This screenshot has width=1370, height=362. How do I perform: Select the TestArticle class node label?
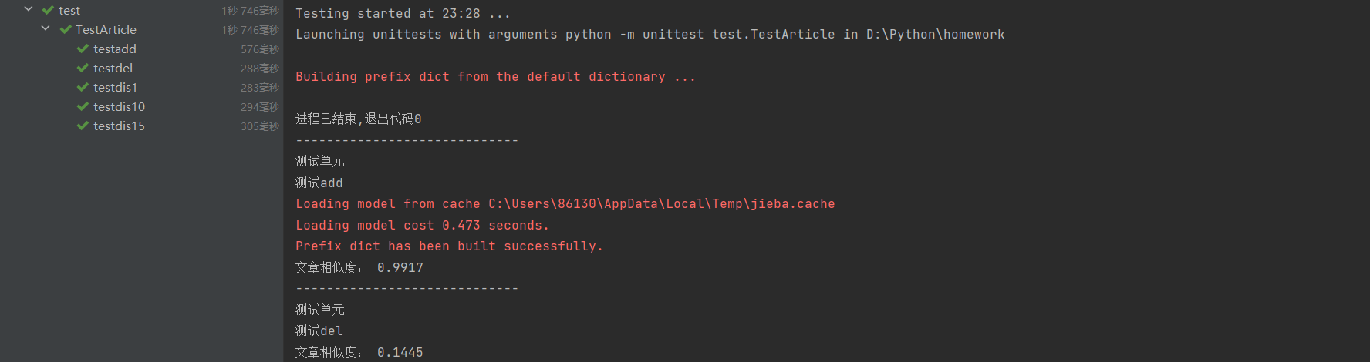tap(106, 30)
